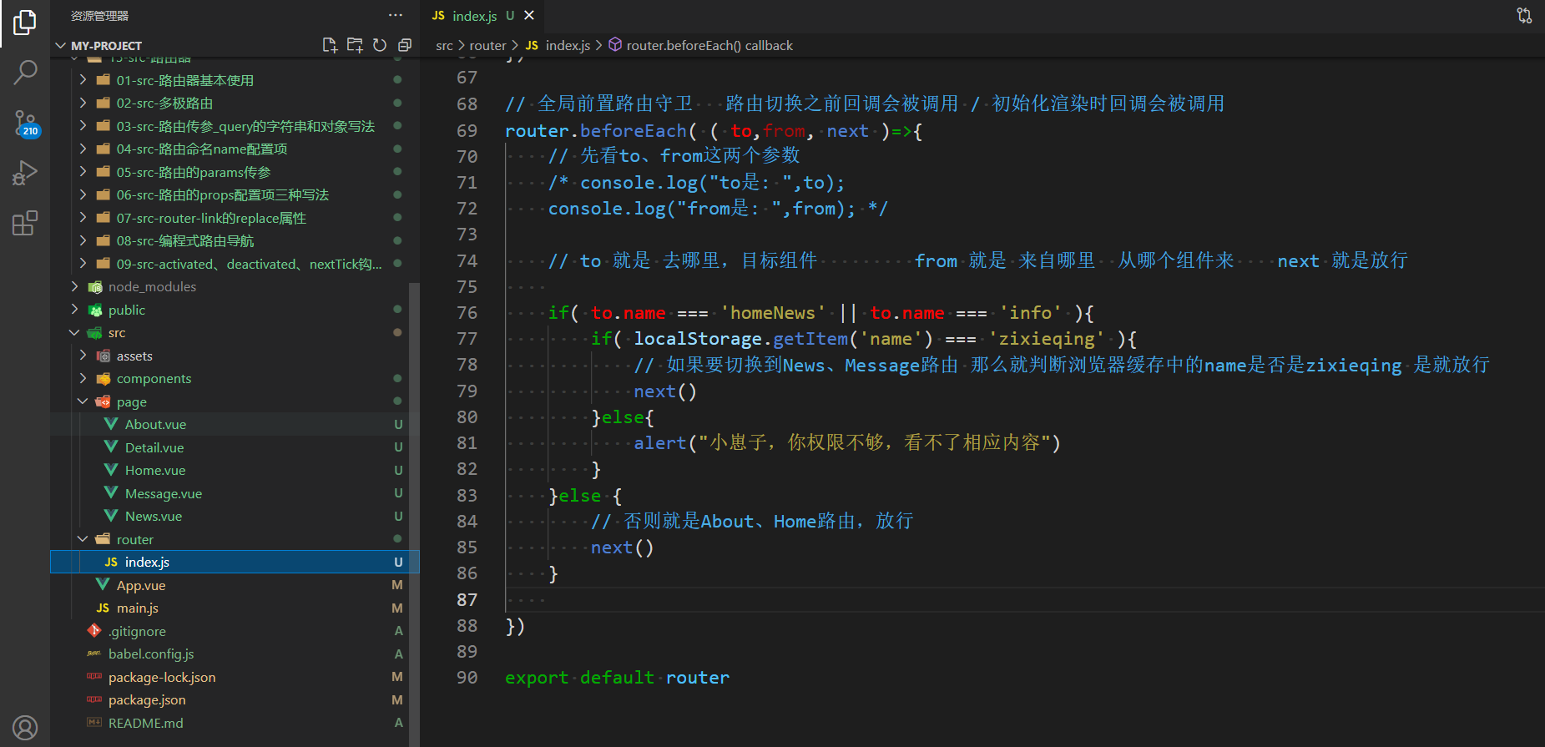Refresh the explorer file tree
The image size is (1545, 747).
point(380,45)
